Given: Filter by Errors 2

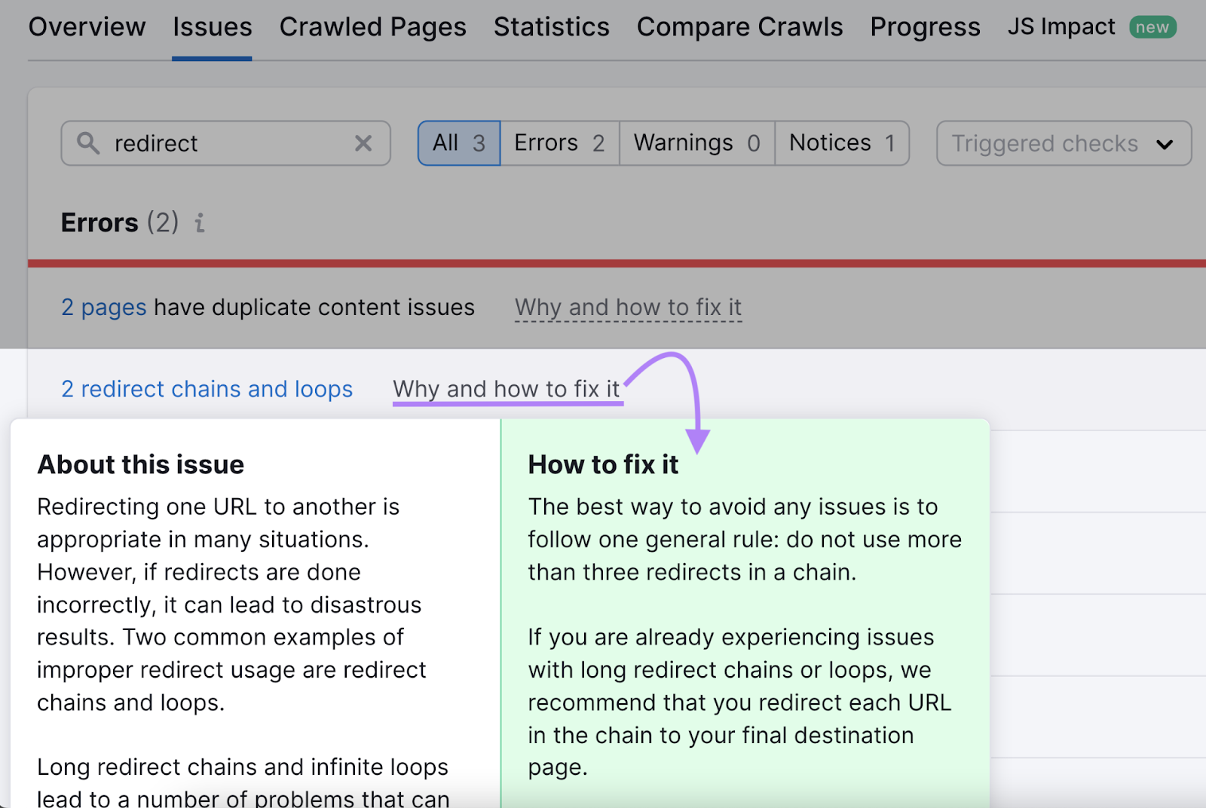Looking at the screenshot, I should point(560,143).
